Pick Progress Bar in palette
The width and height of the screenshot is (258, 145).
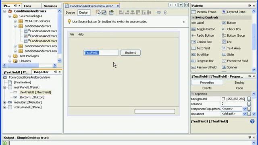202,61
